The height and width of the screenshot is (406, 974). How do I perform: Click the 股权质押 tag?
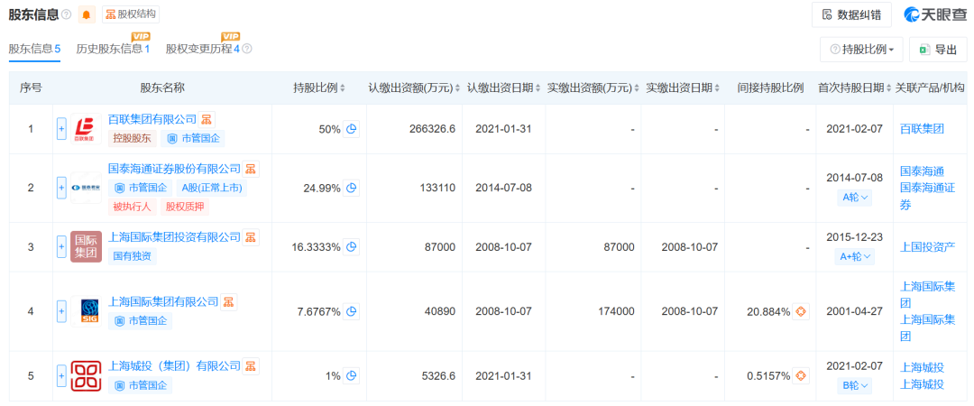185,207
